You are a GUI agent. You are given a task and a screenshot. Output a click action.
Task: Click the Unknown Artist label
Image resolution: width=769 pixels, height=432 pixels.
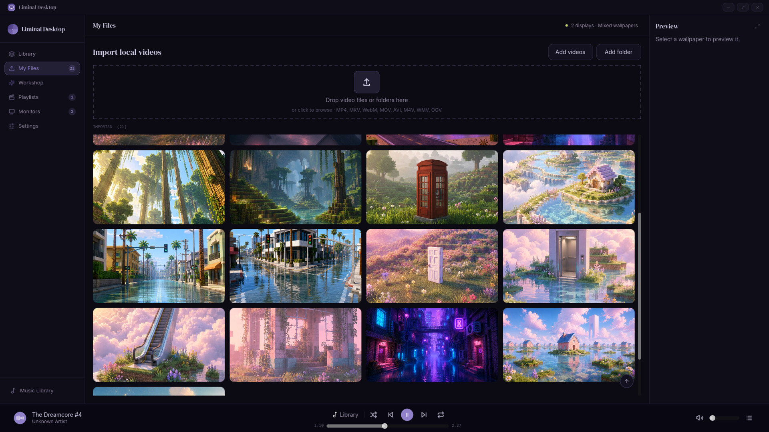coord(50,422)
